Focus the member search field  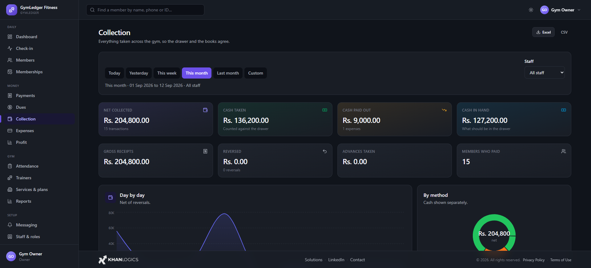pyautogui.click(x=145, y=10)
